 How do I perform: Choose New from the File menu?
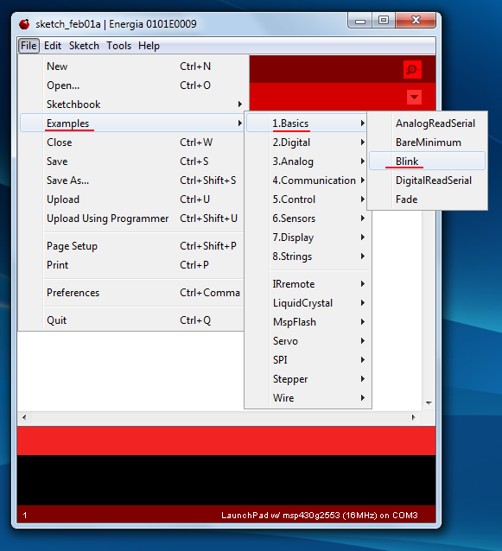pos(132,66)
